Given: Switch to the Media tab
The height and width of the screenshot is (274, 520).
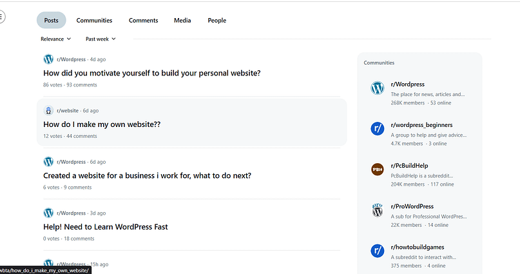Looking at the screenshot, I should tap(182, 20).
